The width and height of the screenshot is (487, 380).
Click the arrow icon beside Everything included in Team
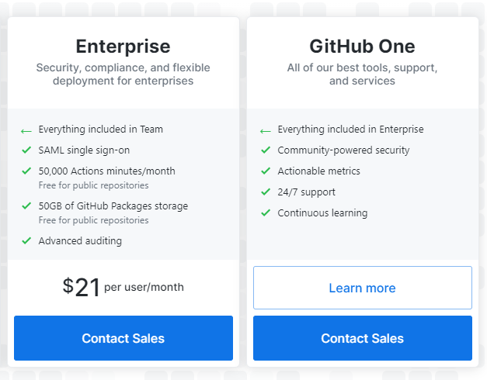26,131
